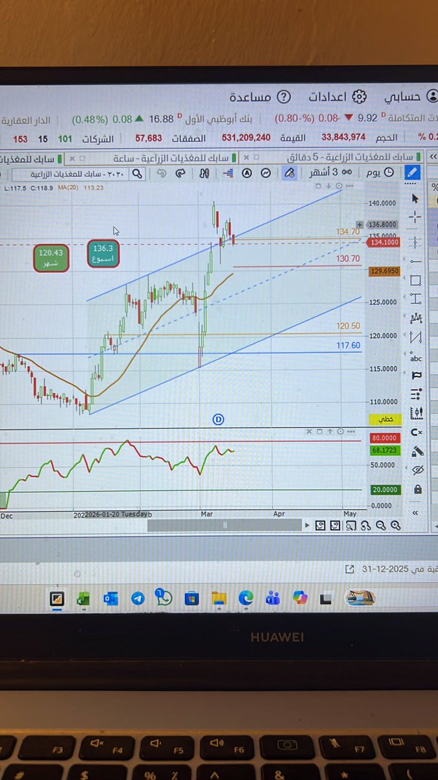Open Telegram from the taskbar
438x780 pixels.
tap(138, 599)
